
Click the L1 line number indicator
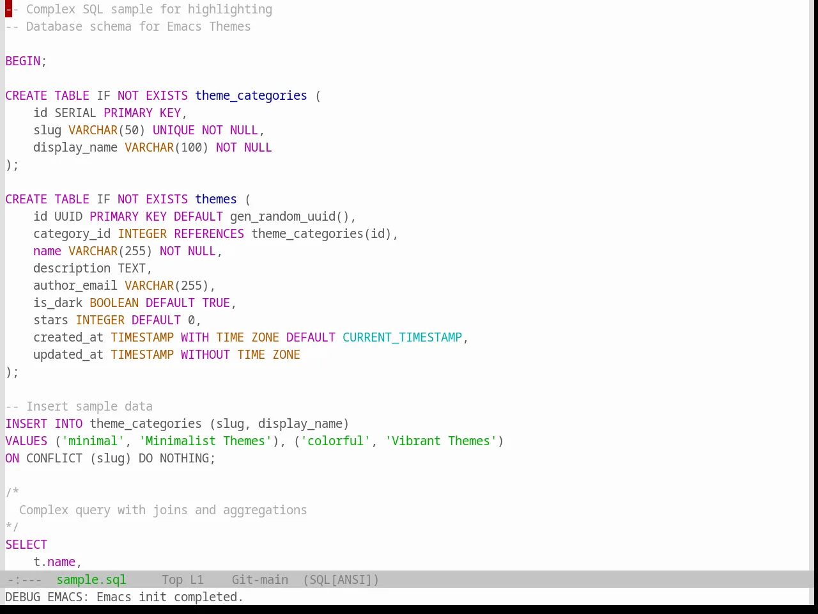click(x=197, y=579)
